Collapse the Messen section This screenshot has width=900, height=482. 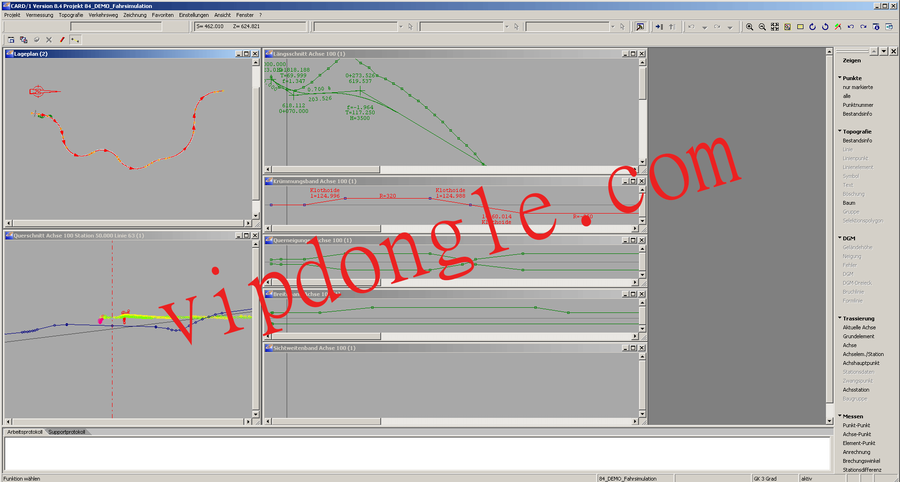[840, 416]
